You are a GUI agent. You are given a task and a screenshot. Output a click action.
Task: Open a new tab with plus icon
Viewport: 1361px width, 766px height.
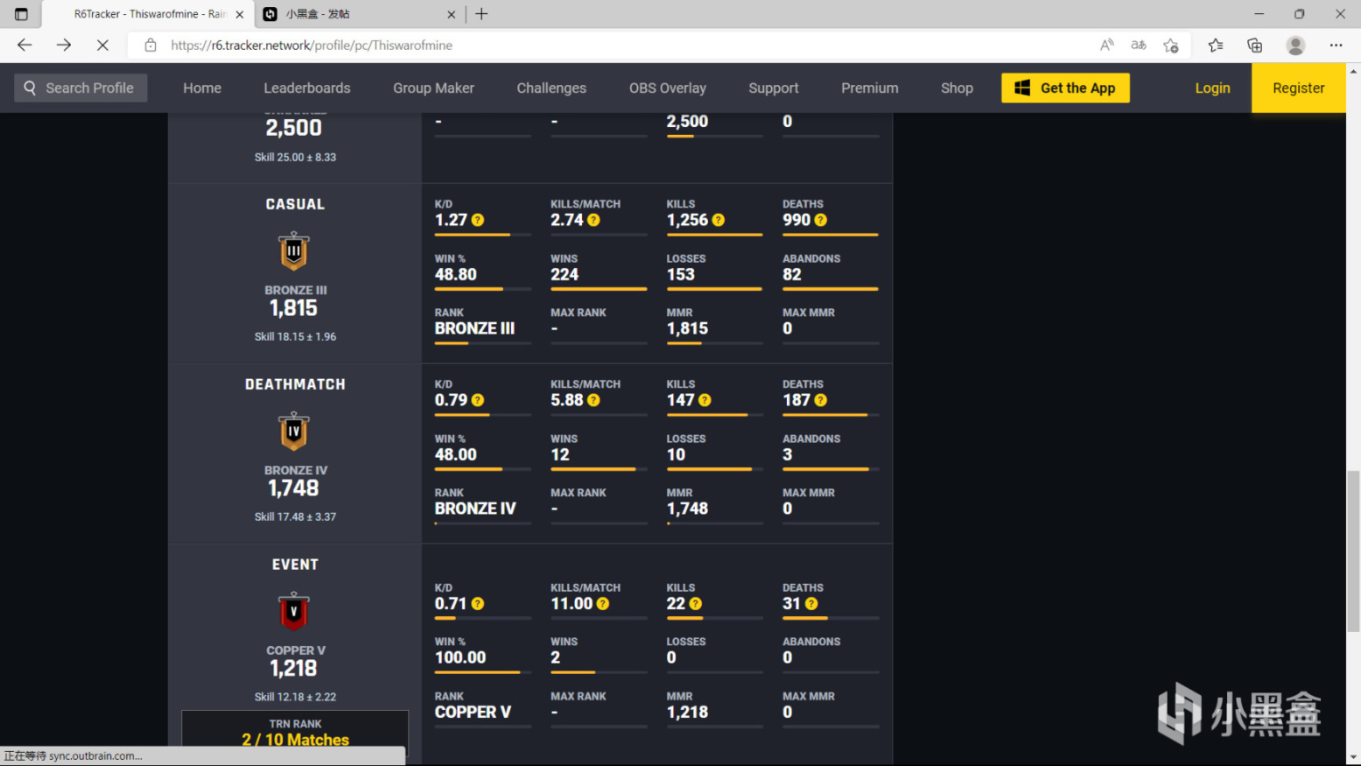click(x=481, y=14)
